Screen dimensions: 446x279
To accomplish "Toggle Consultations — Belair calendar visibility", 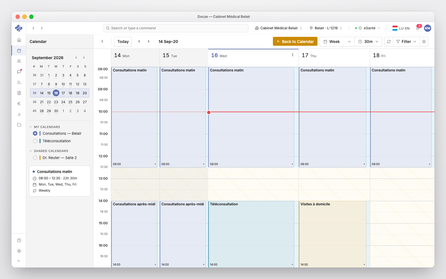I will coord(35,133).
